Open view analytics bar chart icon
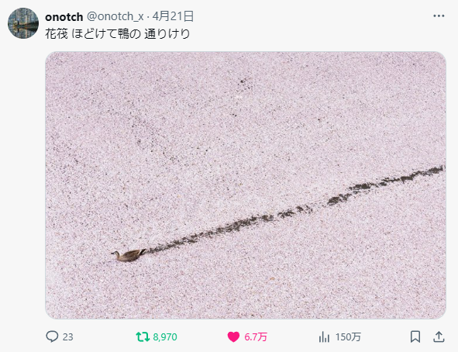The height and width of the screenshot is (352, 458). [x=324, y=336]
